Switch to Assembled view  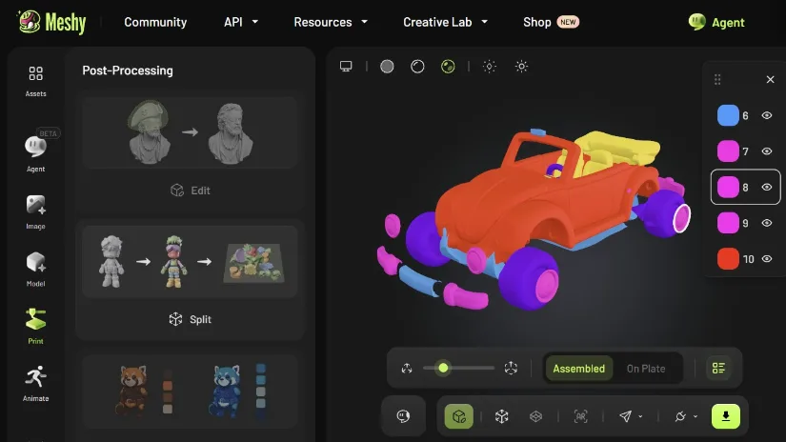pos(579,369)
